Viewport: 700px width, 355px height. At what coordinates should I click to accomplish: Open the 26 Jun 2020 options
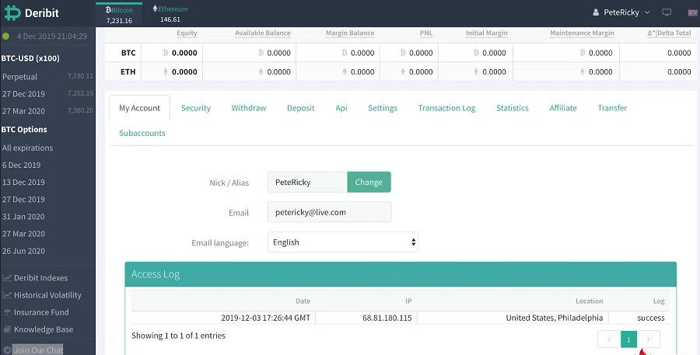[23, 251]
